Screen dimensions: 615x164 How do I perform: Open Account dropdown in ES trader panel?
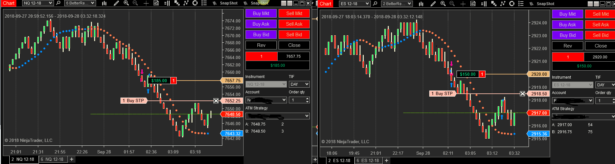coord(573,101)
